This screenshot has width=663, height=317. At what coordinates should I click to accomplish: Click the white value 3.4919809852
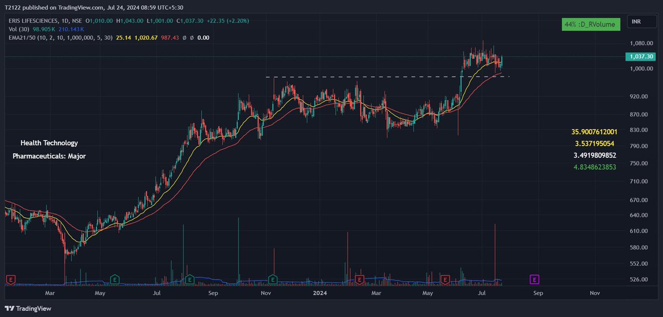pos(595,155)
